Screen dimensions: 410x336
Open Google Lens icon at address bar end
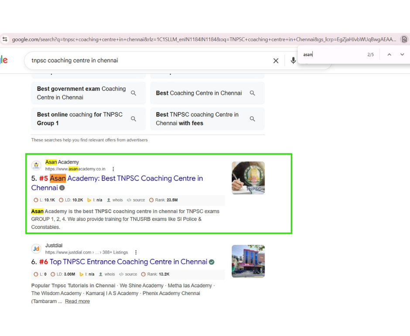(x=404, y=40)
